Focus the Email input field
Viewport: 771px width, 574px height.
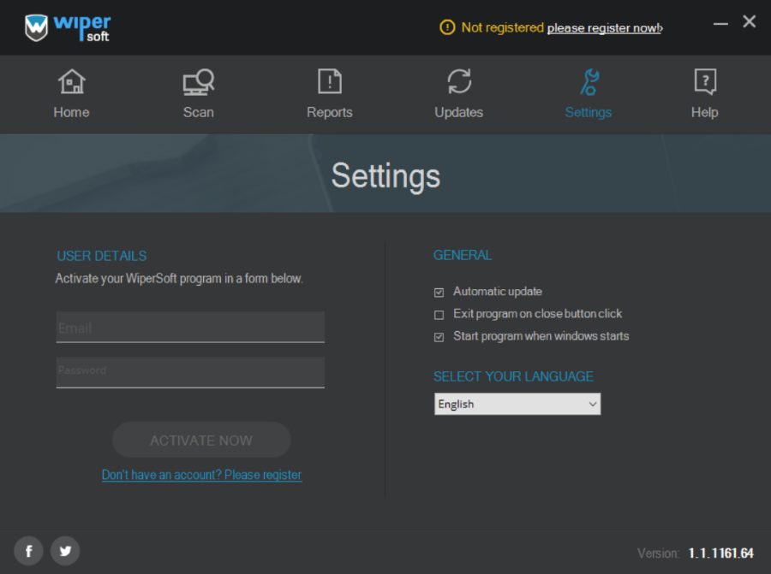[190, 328]
